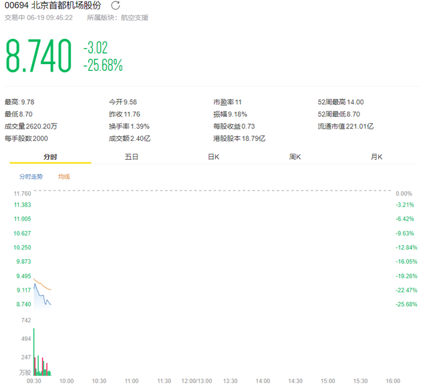Image resolution: width=421 pixels, height=385 pixels.
Task: Click the 流通市值 221.01亿 value
Action: (x=345, y=126)
